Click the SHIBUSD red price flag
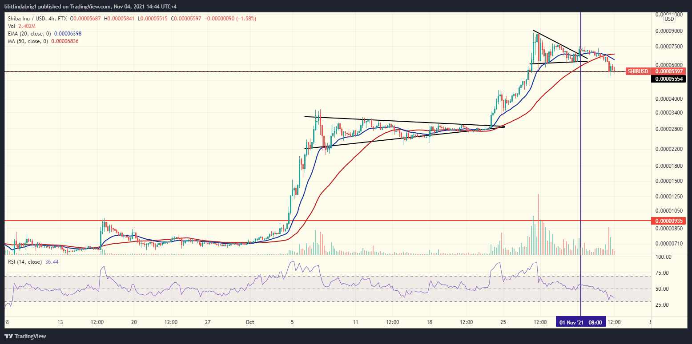Image resolution: width=692 pixels, height=344 pixels. pyautogui.click(x=638, y=71)
